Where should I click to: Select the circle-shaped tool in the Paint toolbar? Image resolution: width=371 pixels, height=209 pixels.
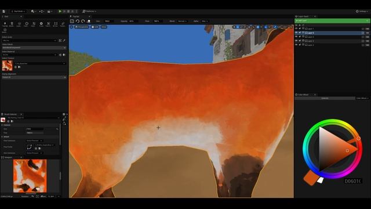[x=27, y=24]
